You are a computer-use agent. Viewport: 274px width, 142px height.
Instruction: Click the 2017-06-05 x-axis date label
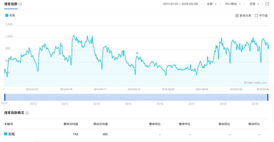coord(202,89)
